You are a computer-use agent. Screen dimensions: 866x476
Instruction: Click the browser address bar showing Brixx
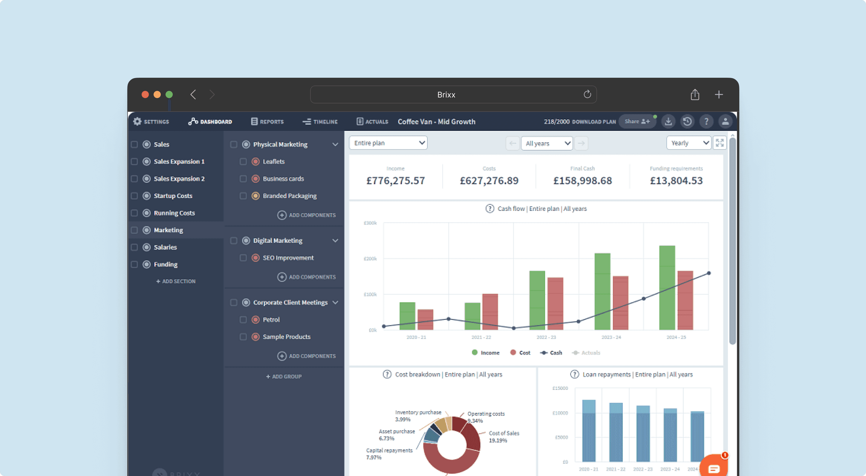click(x=453, y=94)
